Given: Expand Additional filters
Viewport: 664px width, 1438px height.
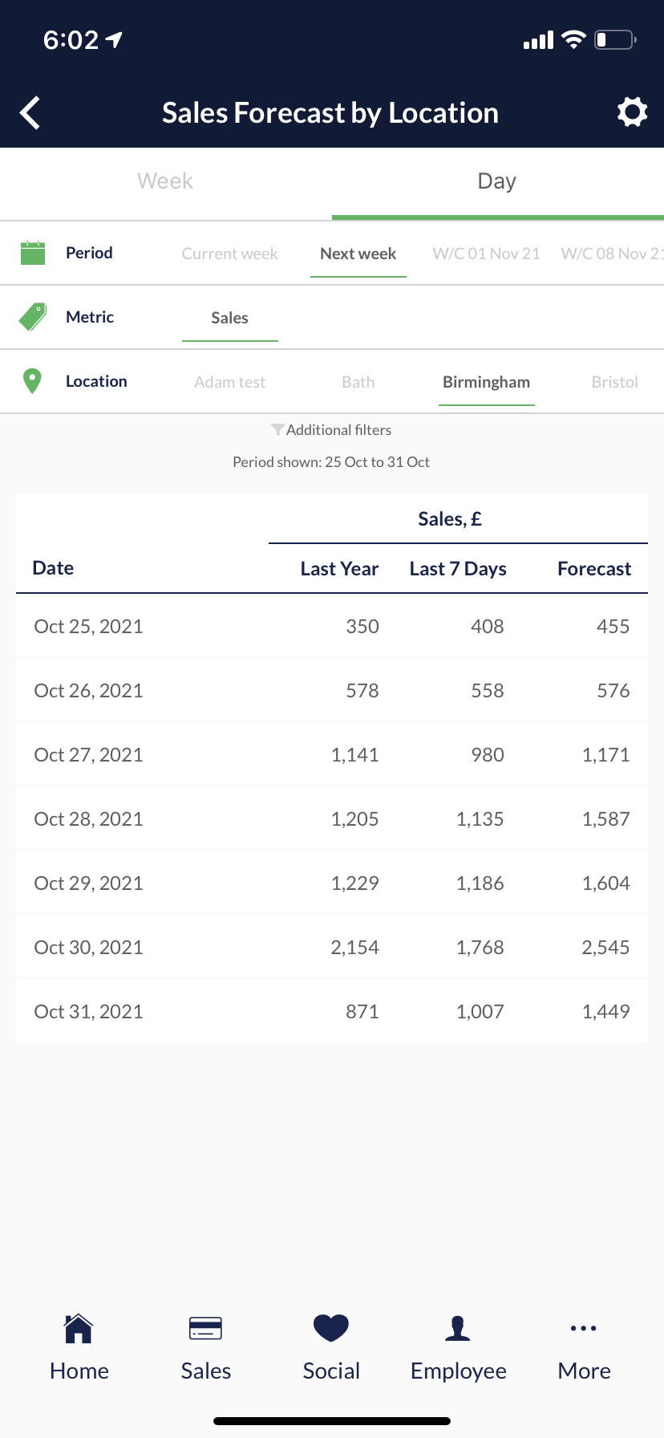Looking at the screenshot, I should [331, 430].
